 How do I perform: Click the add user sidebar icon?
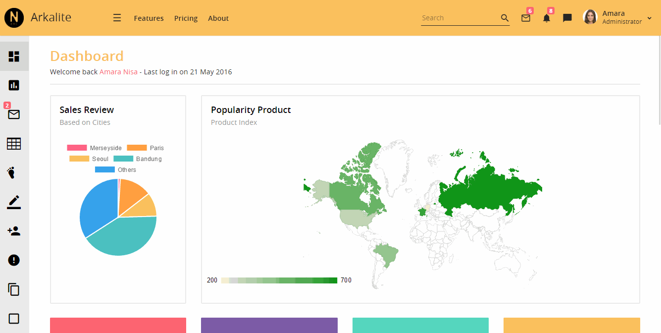coord(14,231)
